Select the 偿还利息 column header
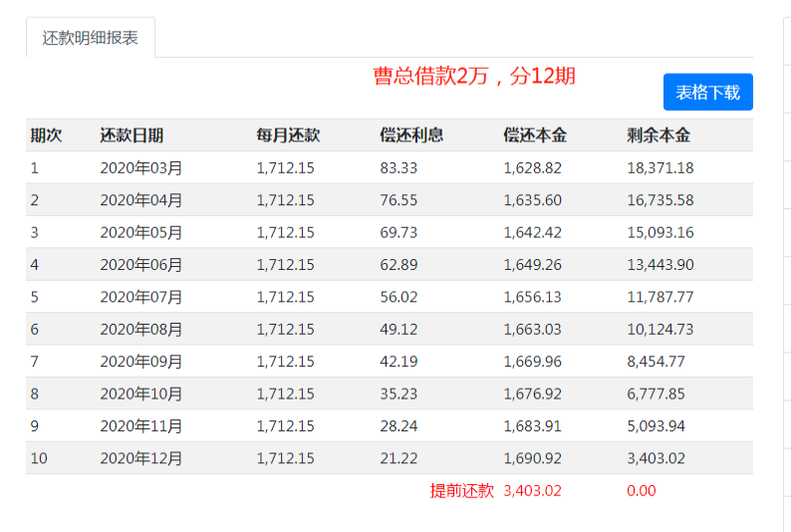This screenshot has height=532, width=791. (411, 135)
